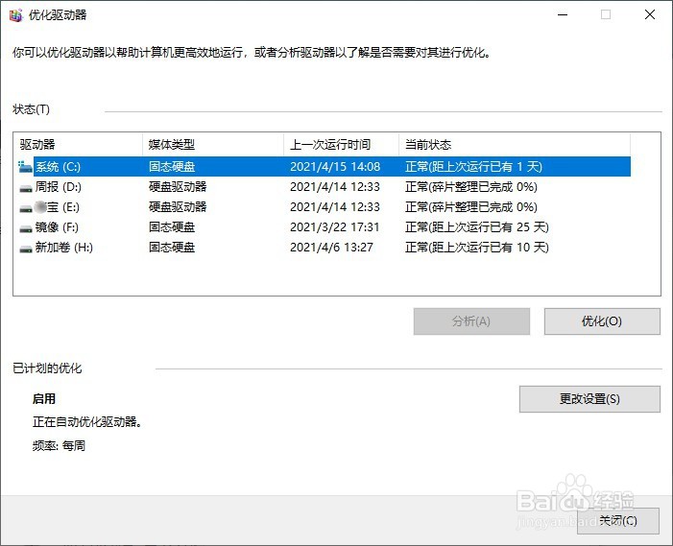Click the drive icon for 镜像 (F:)
Image resolution: width=673 pixels, height=546 pixels.
pos(26,228)
